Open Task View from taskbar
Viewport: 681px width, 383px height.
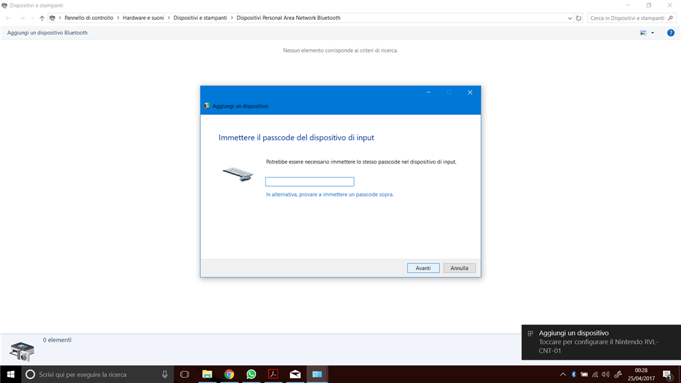(x=185, y=374)
